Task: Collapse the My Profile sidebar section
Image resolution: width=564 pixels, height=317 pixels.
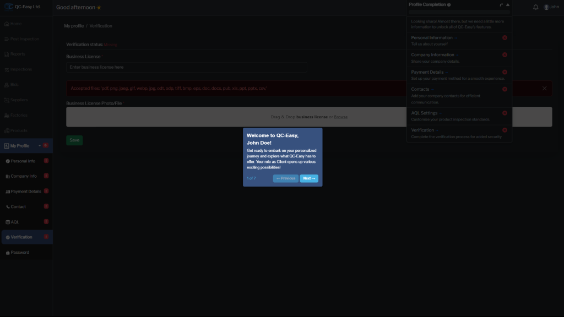Action: [39, 146]
